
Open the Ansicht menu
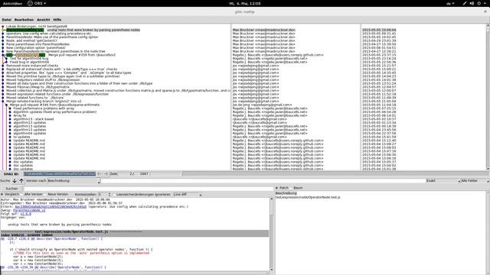[x=43, y=20]
